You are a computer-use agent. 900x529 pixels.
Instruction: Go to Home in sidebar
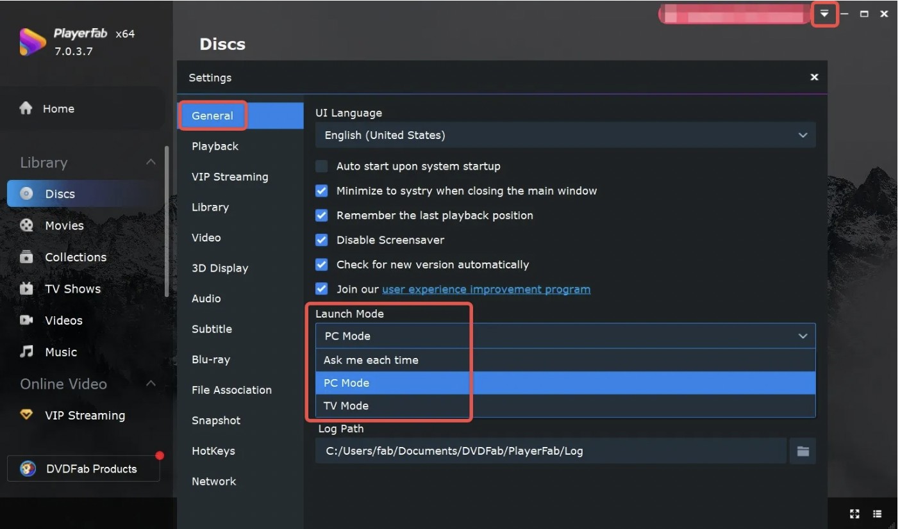tap(58, 109)
